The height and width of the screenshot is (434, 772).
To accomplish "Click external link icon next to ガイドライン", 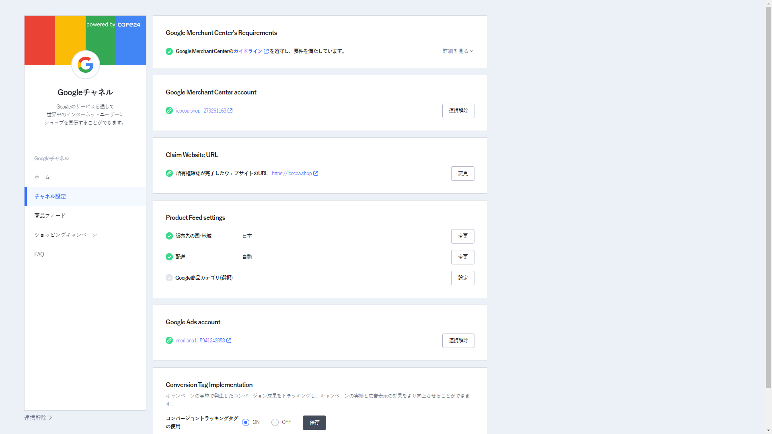I will click(x=266, y=51).
